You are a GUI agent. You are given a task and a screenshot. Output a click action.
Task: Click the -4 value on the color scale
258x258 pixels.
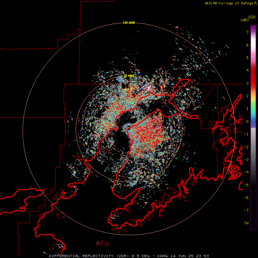tap(246, 172)
